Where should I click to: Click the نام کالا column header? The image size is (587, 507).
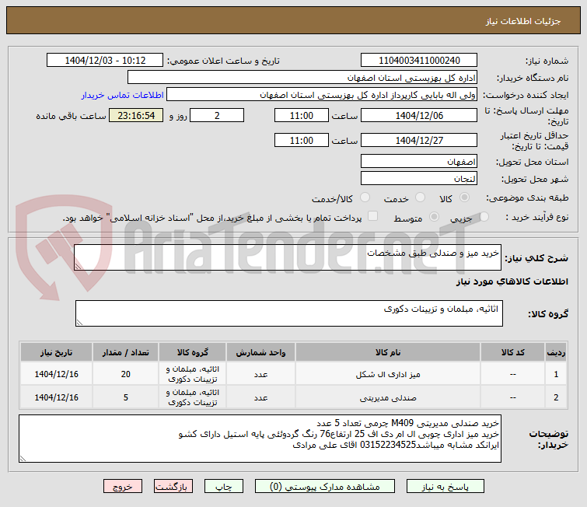point(388,352)
